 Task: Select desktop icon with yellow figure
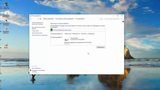(x=6, y=46)
